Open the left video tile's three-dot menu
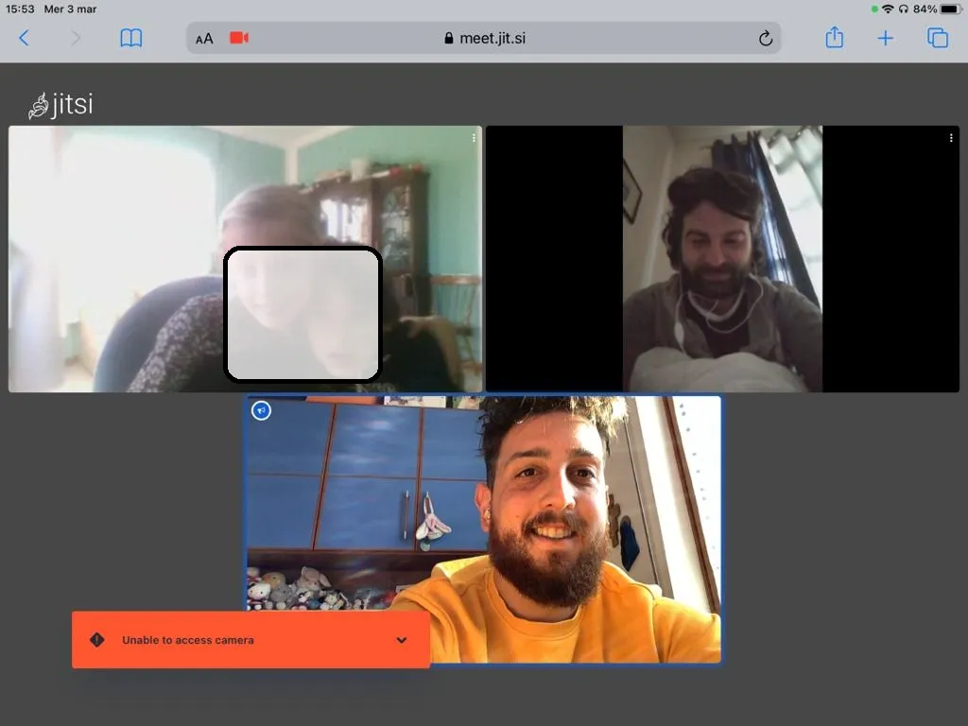968x726 pixels. coord(474,138)
